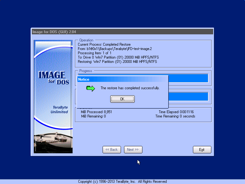
Task: Exit the Image for DOS program
Action: pyautogui.click(x=202, y=150)
